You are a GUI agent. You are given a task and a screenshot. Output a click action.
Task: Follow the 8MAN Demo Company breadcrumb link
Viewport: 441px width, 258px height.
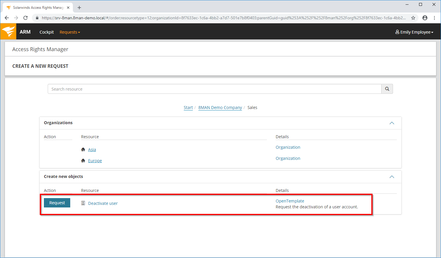click(220, 108)
